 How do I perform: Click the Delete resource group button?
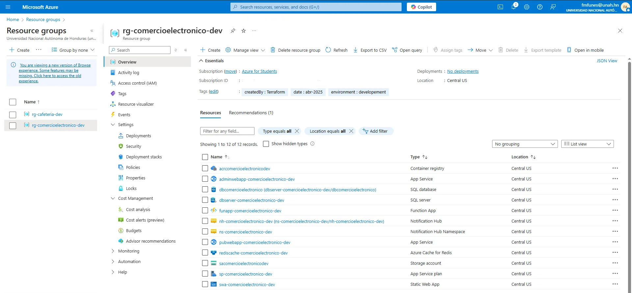(296, 50)
